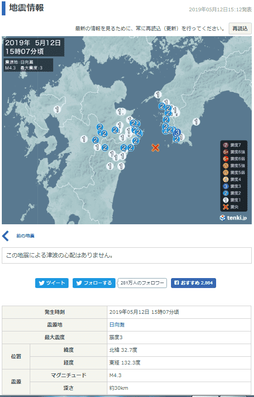Click the 発生時刻 row header
The width and height of the screenshot is (254, 397).
pyautogui.click(x=55, y=312)
